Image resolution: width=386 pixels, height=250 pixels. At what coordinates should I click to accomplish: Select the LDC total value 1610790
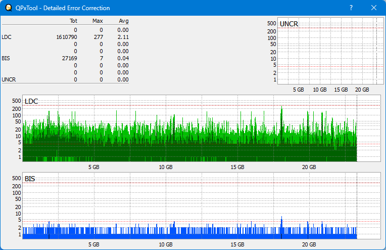click(x=67, y=37)
